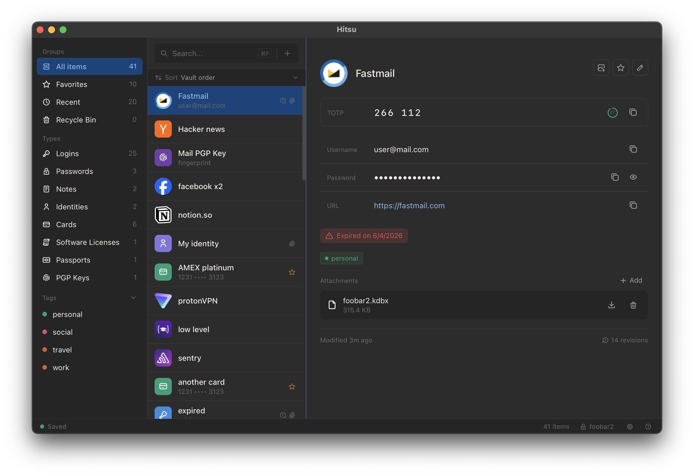Viewport: 694px width, 476px height.
Task: Filter by Software Licenses type
Action: click(x=90, y=242)
